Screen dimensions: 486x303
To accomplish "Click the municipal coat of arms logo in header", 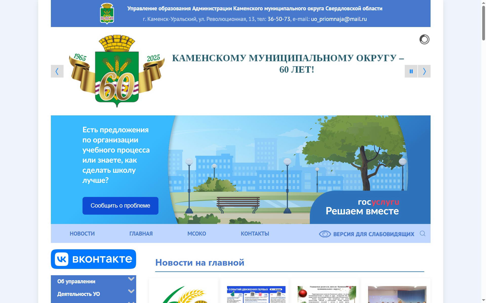I will pos(107,13).
